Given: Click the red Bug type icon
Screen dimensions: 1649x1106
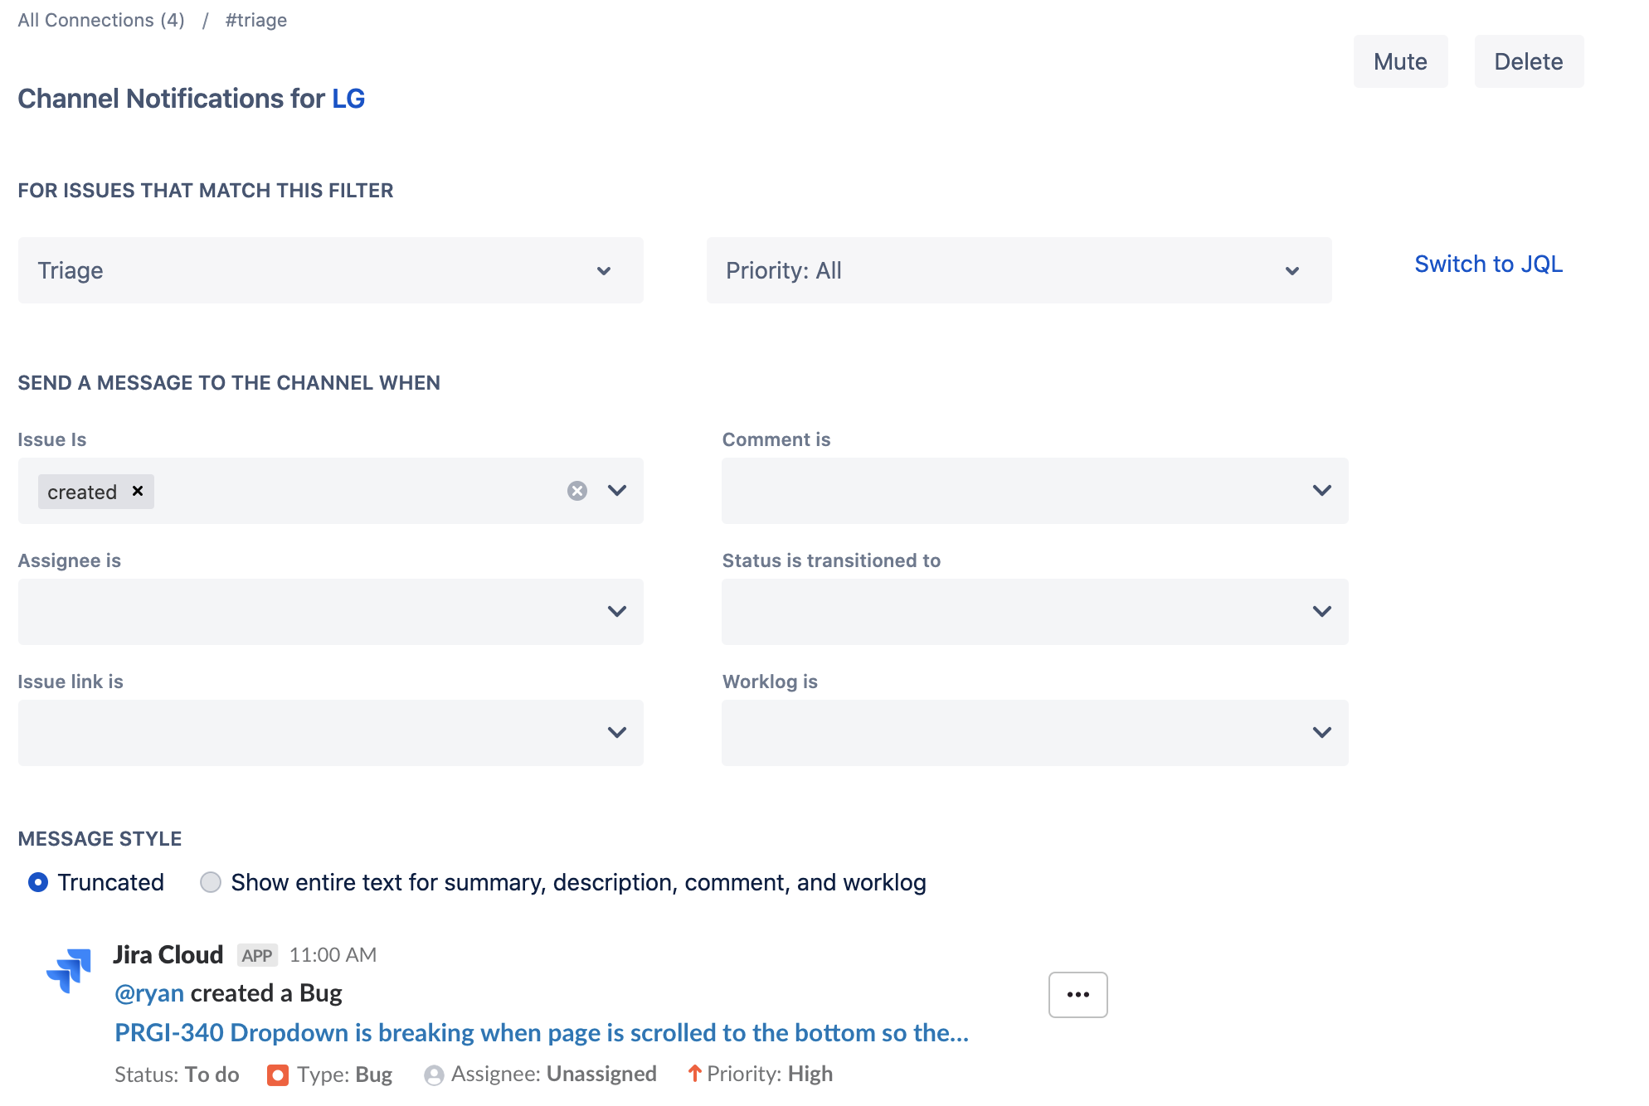Looking at the screenshot, I should pyautogui.click(x=278, y=1075).
